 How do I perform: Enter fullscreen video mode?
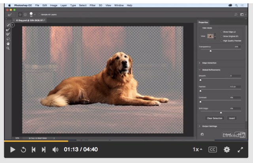point(240,150)
